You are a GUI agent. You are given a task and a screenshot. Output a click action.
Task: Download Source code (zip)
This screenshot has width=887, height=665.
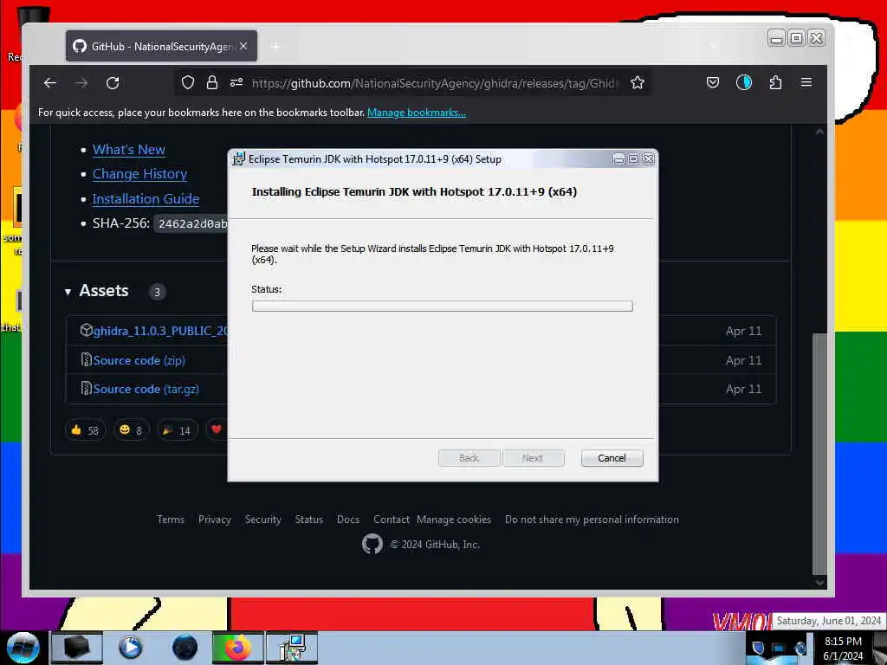point(139,360)
